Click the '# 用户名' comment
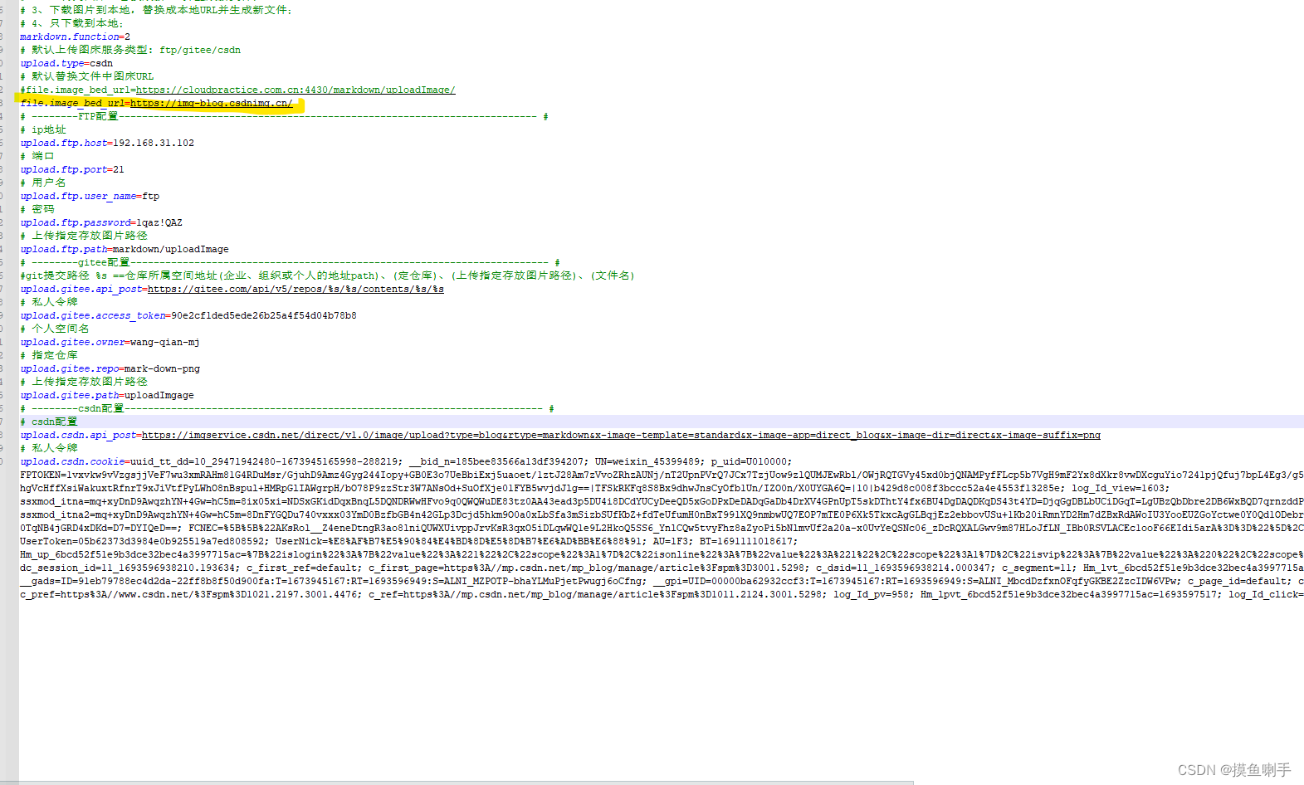Image resolution: width=1304 pixels, height=785 pixels. tap(43, 183)
